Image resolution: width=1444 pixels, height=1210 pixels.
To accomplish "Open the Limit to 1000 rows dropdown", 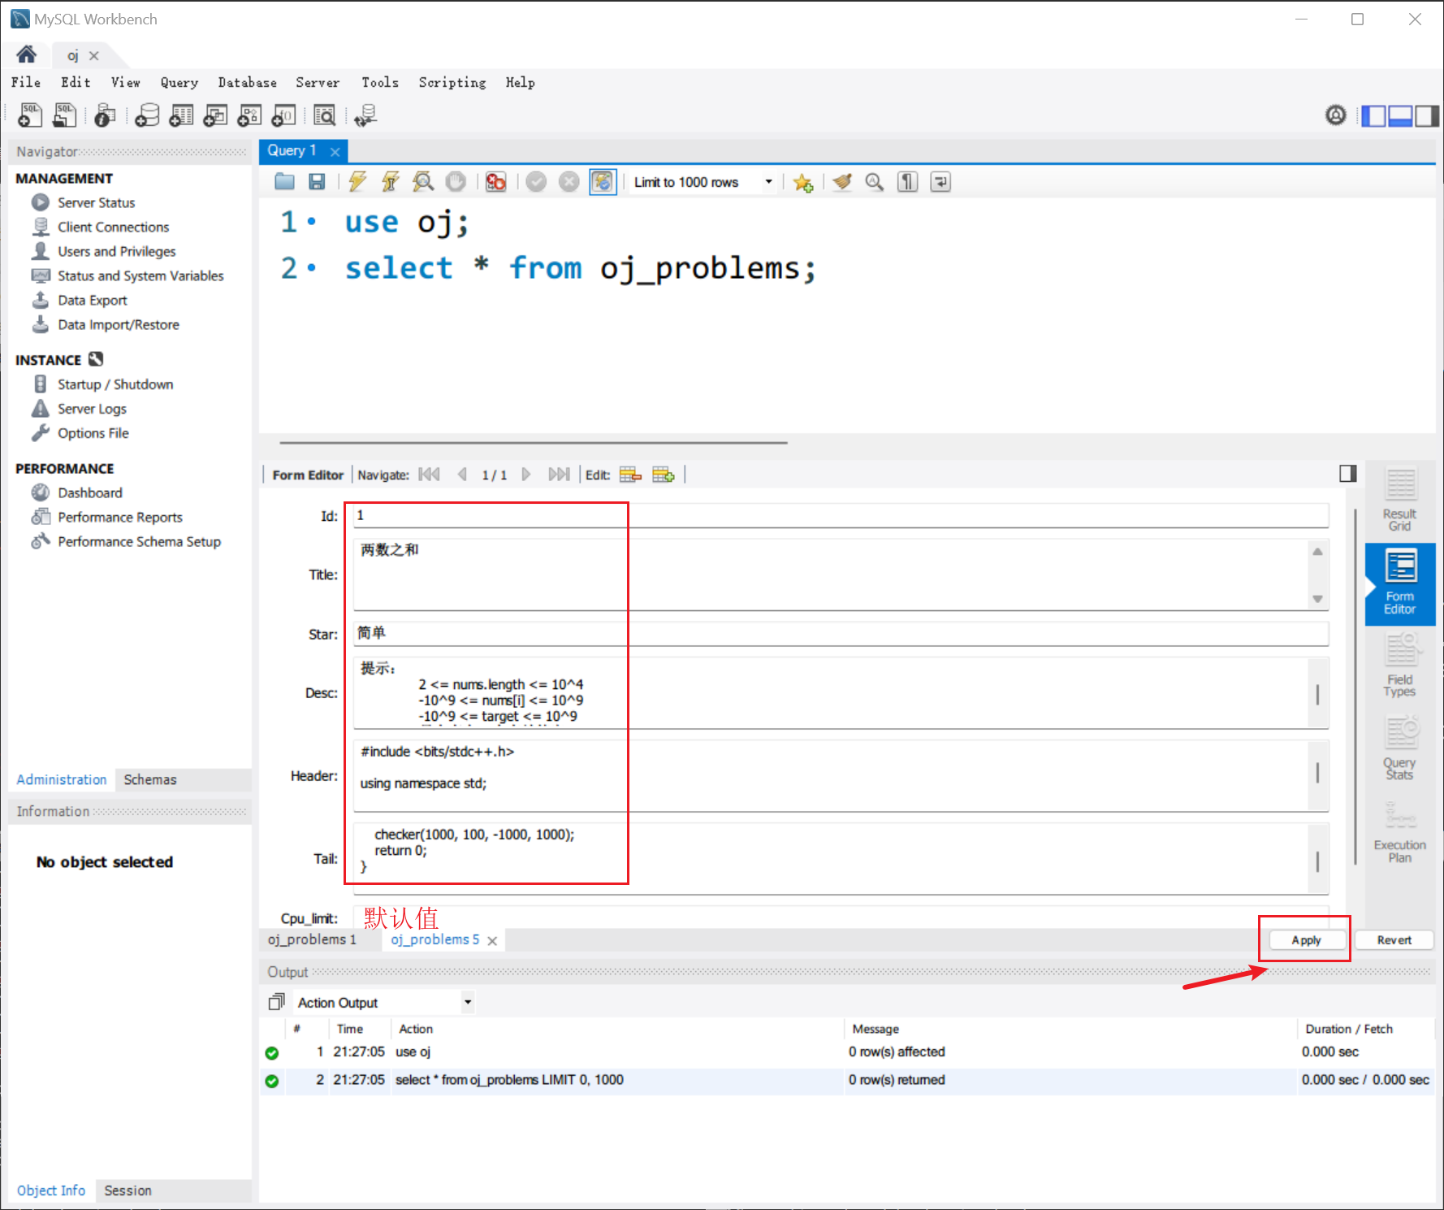I will coord(767,182).
